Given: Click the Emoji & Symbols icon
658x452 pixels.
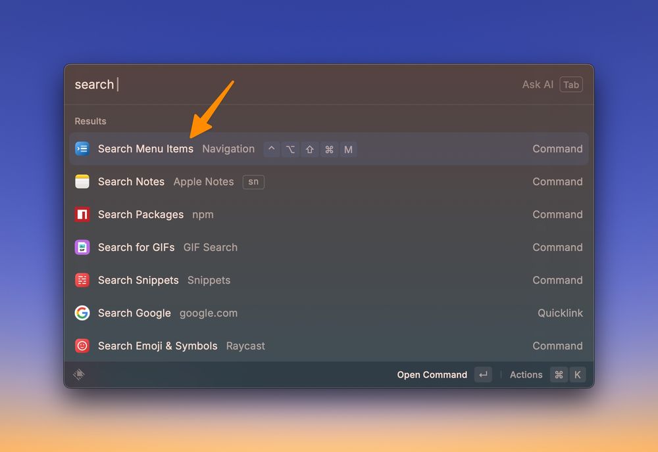Looking at the screenshot, I should [82, 346].
